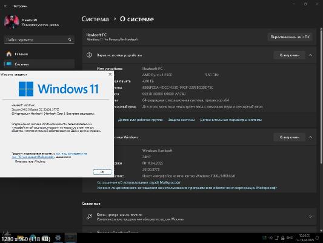Click the magnifier icon in search box
The width and height of the screenshot is (323, 243).
pos(70,39)
